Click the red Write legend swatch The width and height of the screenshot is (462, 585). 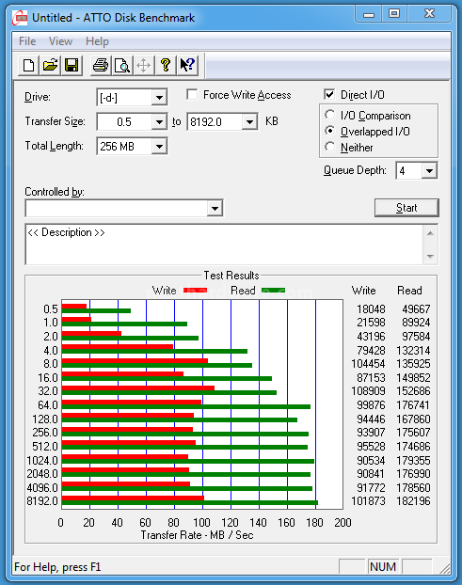[195, 291]
